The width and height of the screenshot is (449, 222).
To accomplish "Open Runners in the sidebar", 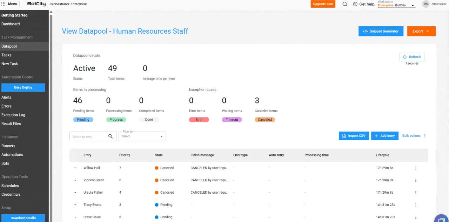I will 8,146.
